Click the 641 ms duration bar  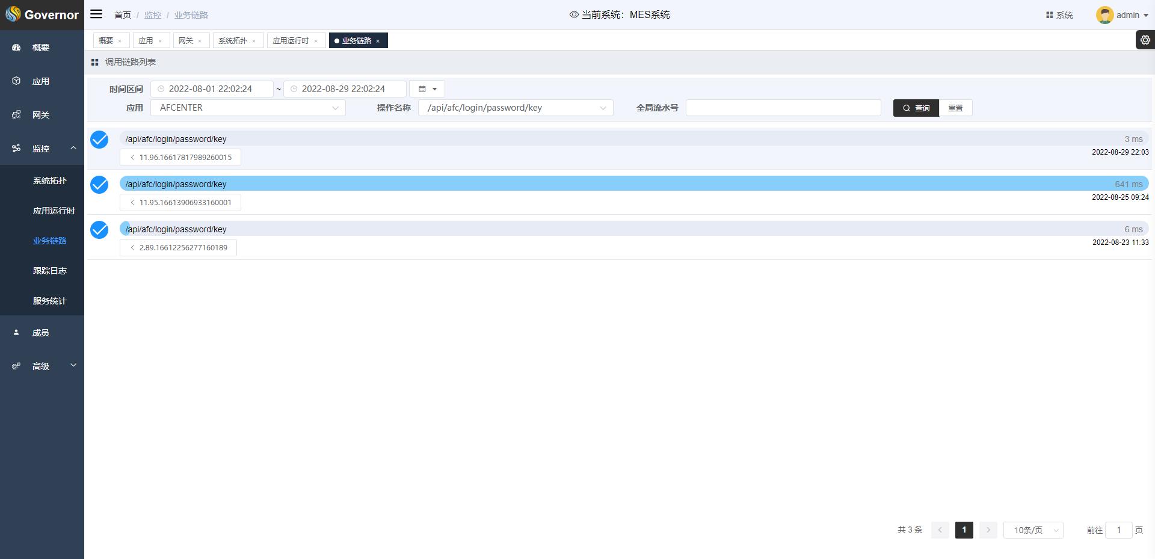632,184
